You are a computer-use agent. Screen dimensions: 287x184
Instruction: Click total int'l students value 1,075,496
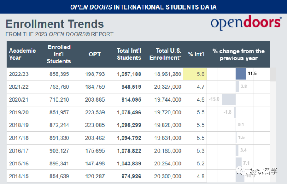129,112
